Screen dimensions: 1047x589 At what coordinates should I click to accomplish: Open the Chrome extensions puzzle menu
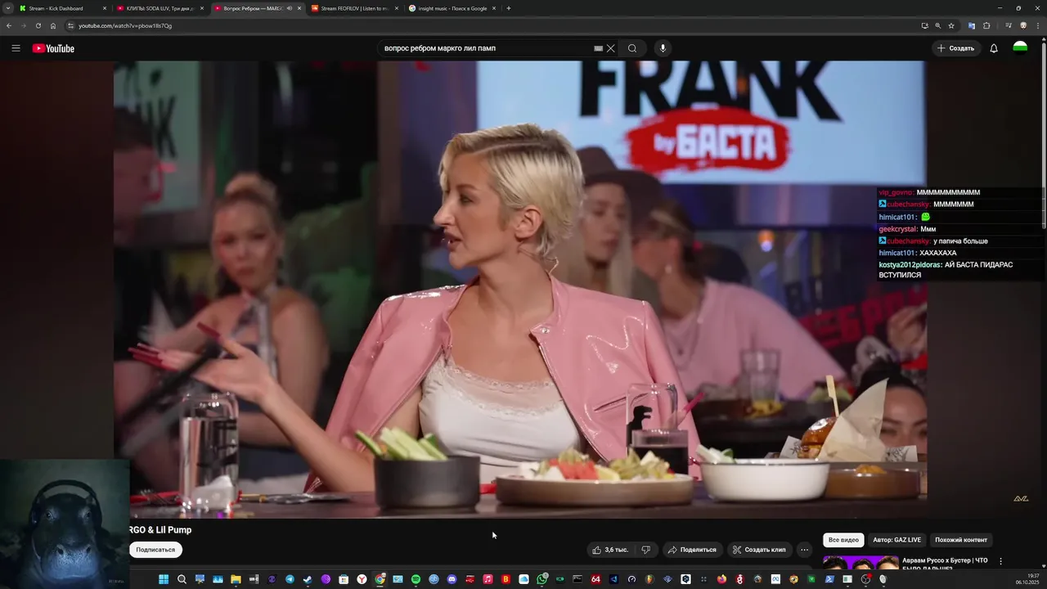click(986, 25)
